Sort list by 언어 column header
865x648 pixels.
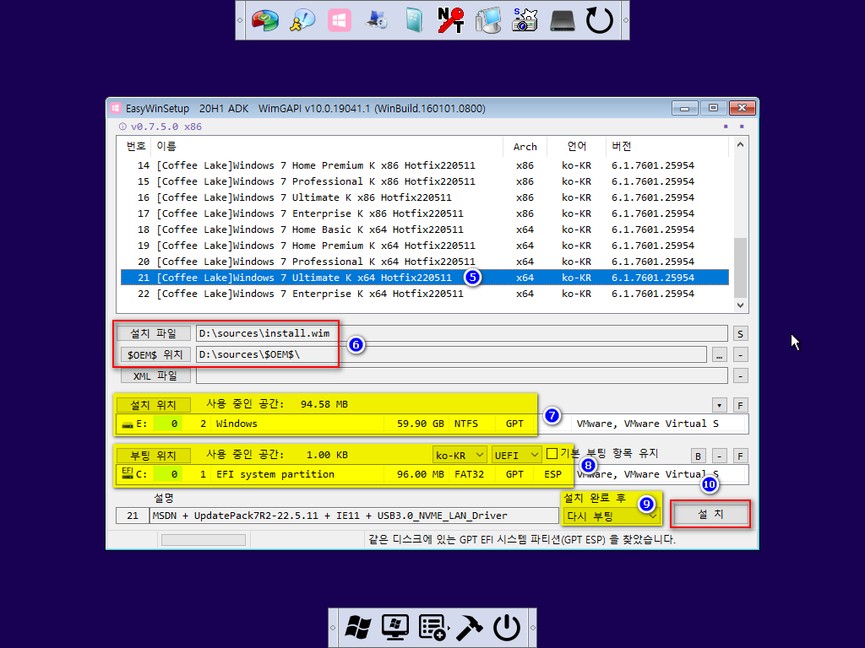click(x=576, y=147)
